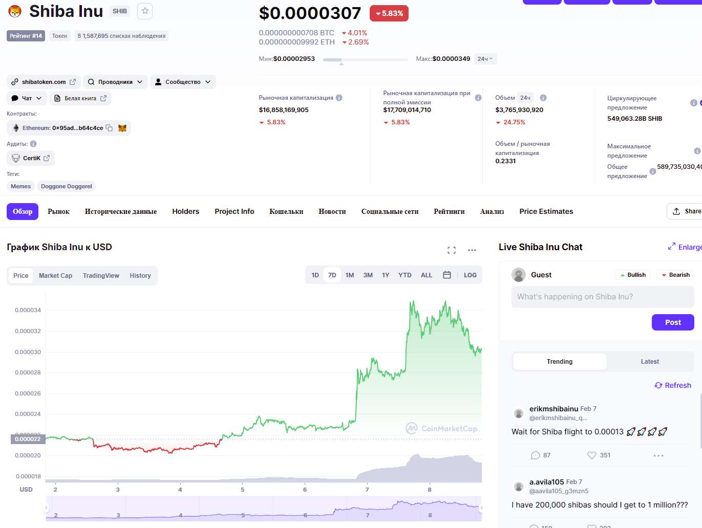Switch to the Социальные сети tab
Viewport: 702px width, 528px height.
390,211
